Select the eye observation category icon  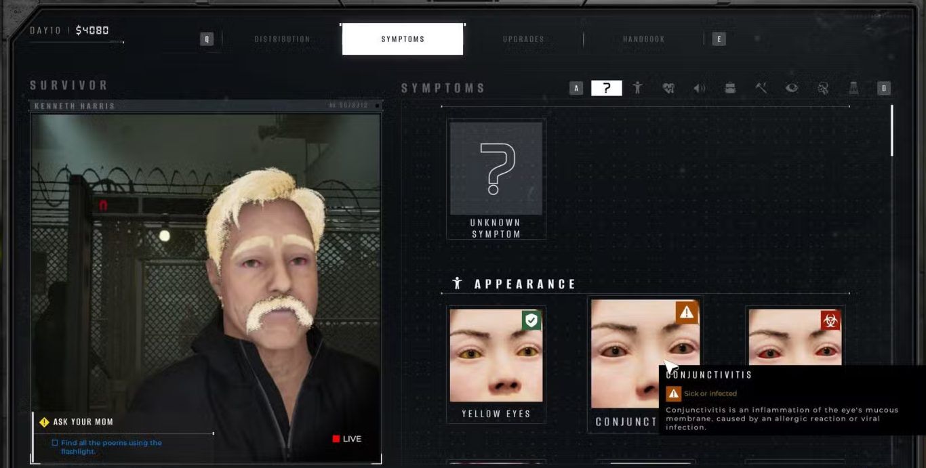pyautogui.click(x=792, y=88)
